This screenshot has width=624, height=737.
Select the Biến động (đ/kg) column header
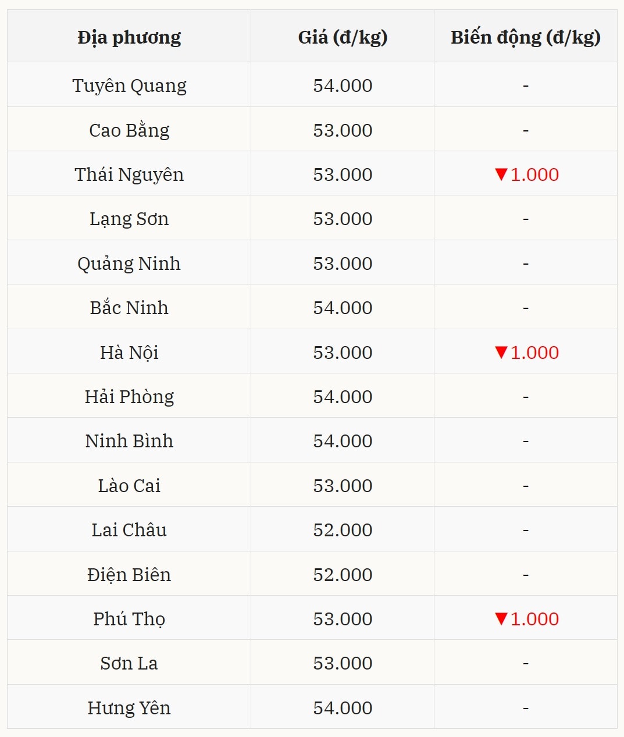click(525, 37)
